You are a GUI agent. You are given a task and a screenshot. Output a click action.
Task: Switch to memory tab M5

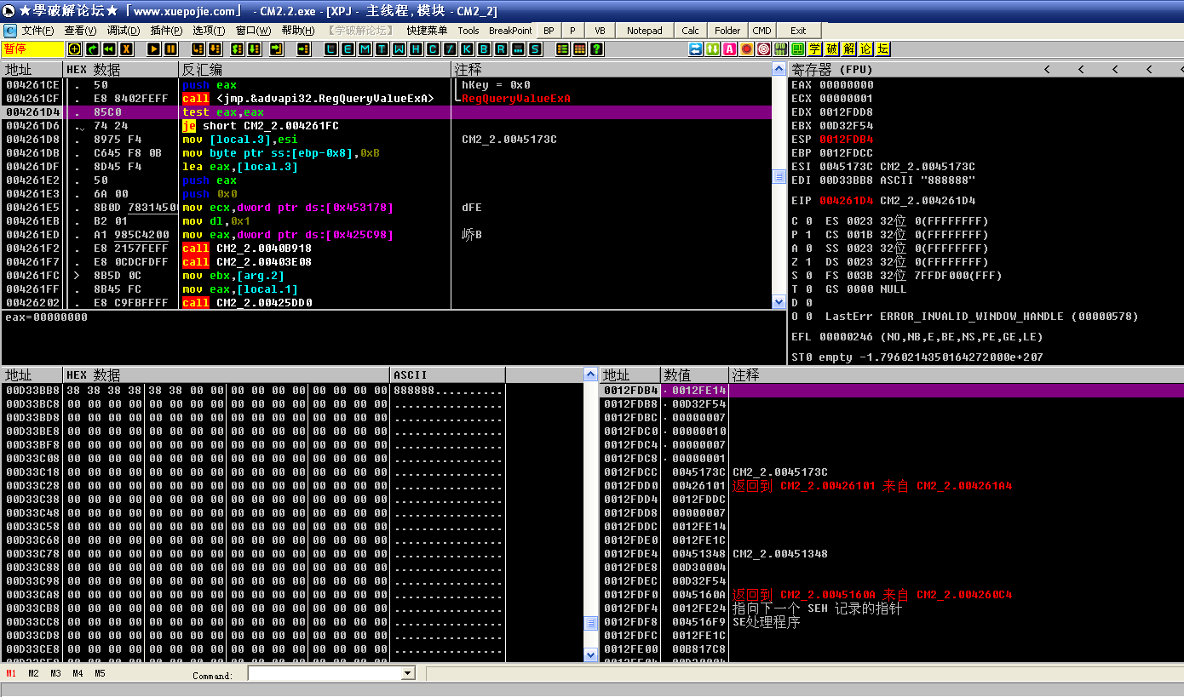[x=100, y=673]
